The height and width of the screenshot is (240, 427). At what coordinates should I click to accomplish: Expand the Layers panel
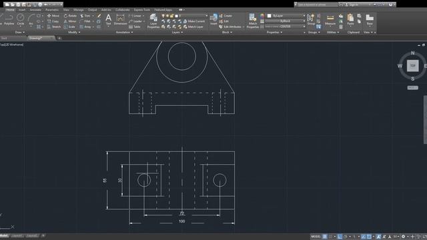click(177, 33)
